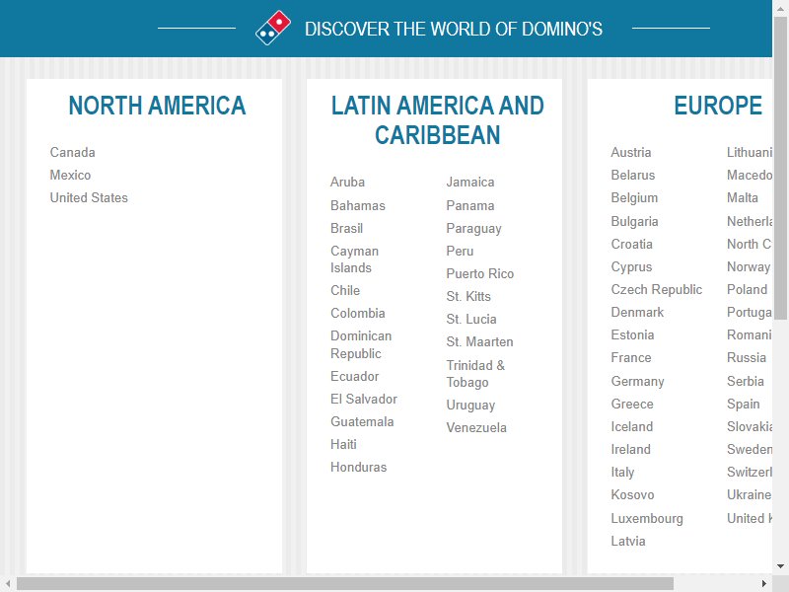This screenshot has width=789, height=592.
Task: Click the Colombia link
Action: [x=358, y=313]
